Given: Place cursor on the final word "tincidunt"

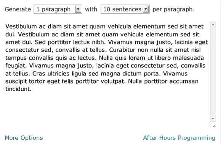Looking at the screenshot, I should pos(18,89).
